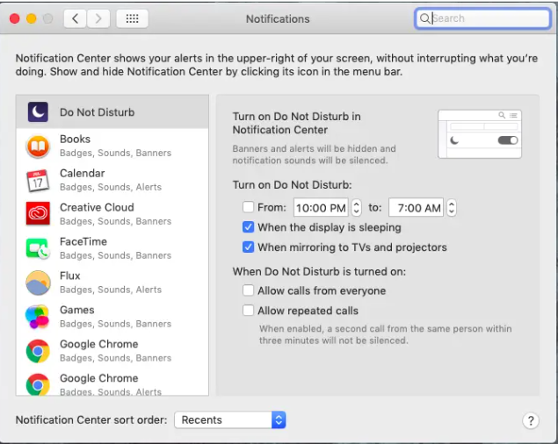Click the magnifier icon in the search field
The width and height of the screenshot is (558, 444).
[x=424, y=18]
